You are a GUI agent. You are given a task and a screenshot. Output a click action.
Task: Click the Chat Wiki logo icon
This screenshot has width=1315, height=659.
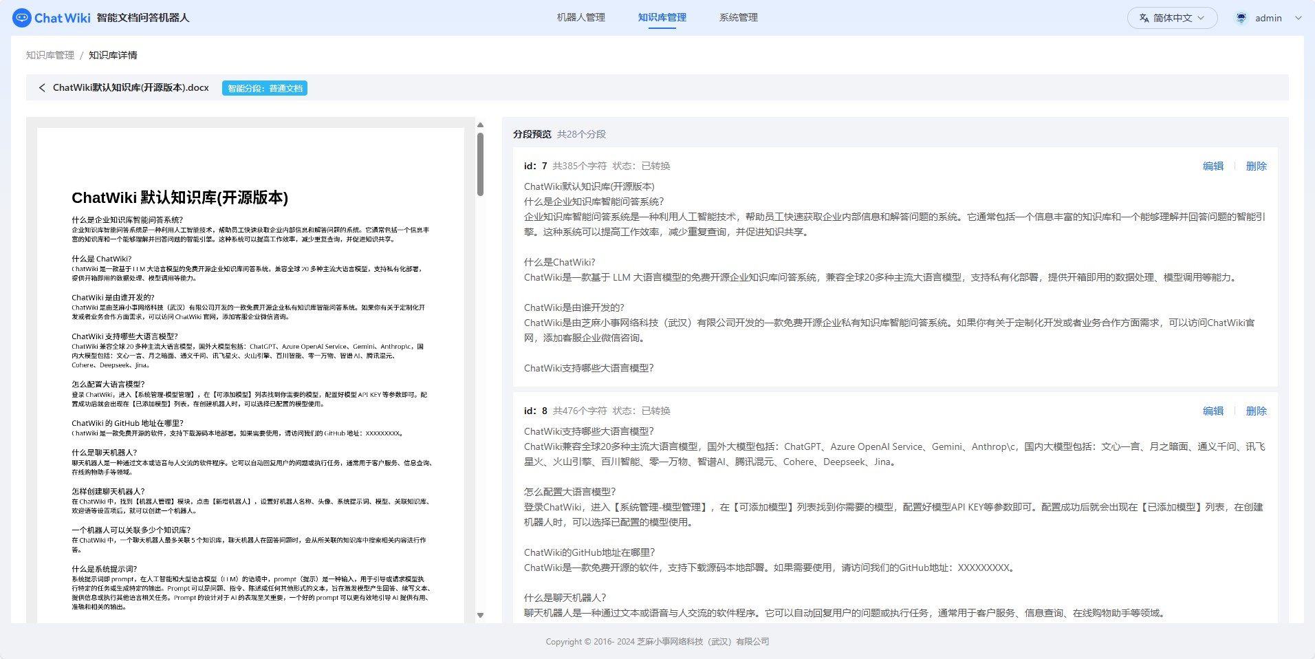[22, 18]
